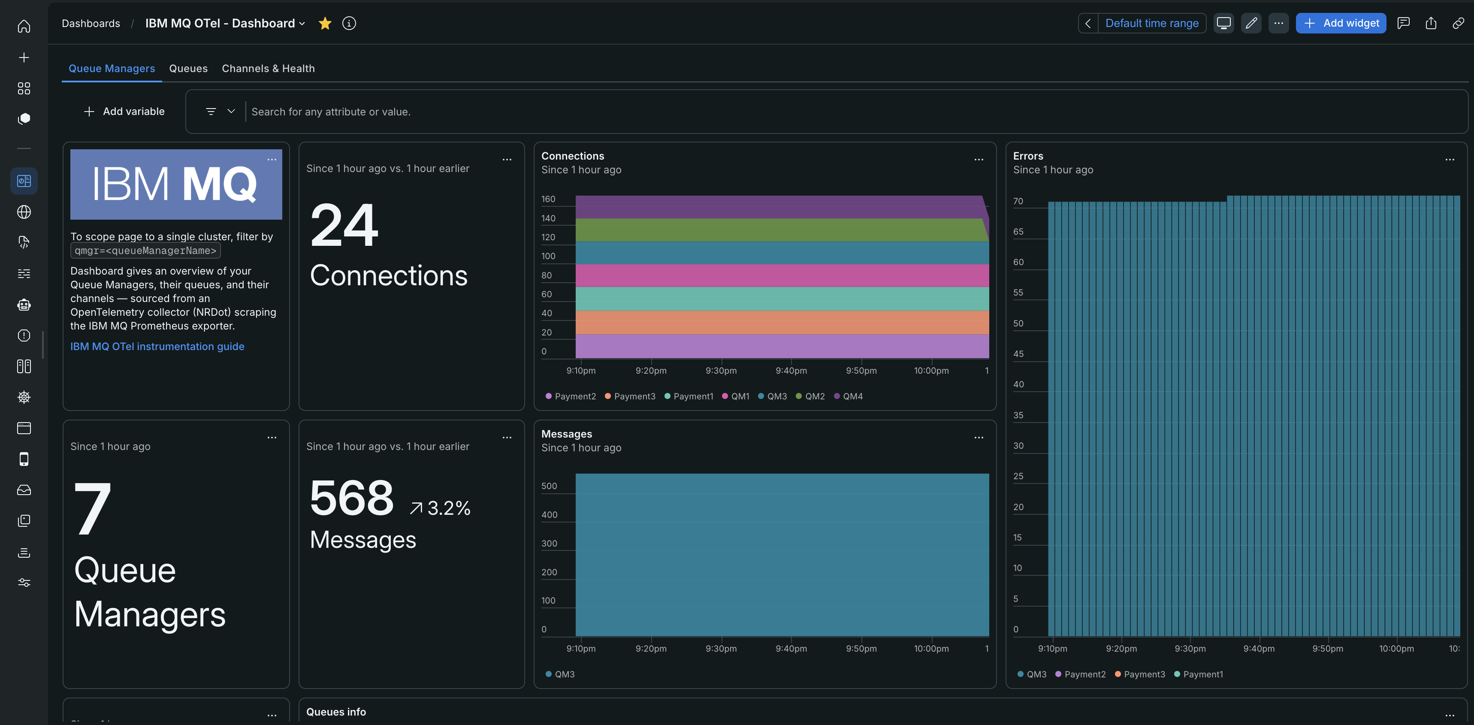1474x725 pixels.
Task: Open the globe icon in sidebar
Action: coord(24,212)
